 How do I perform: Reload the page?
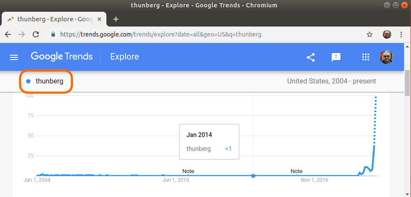tap(36, 34)
